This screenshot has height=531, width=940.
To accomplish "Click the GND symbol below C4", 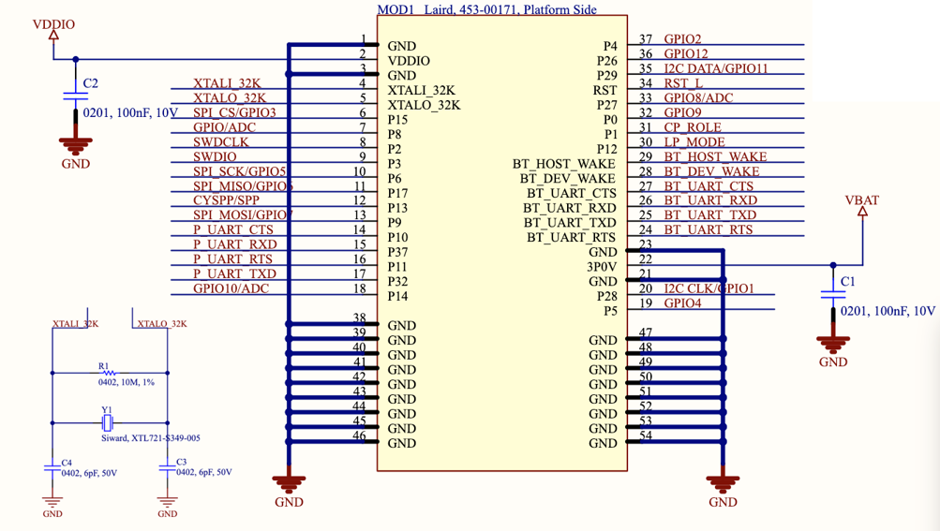I will point(52,503).
